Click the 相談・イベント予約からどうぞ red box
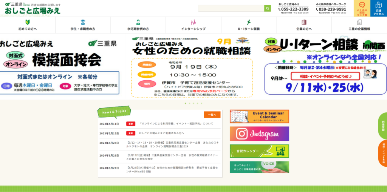387x192 pixels. coord(326,76)
